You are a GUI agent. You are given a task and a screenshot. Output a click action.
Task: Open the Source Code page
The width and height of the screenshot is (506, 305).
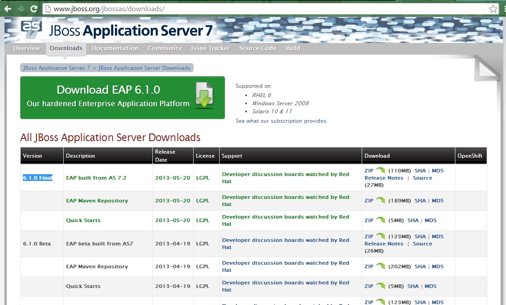tap(258, 48)
